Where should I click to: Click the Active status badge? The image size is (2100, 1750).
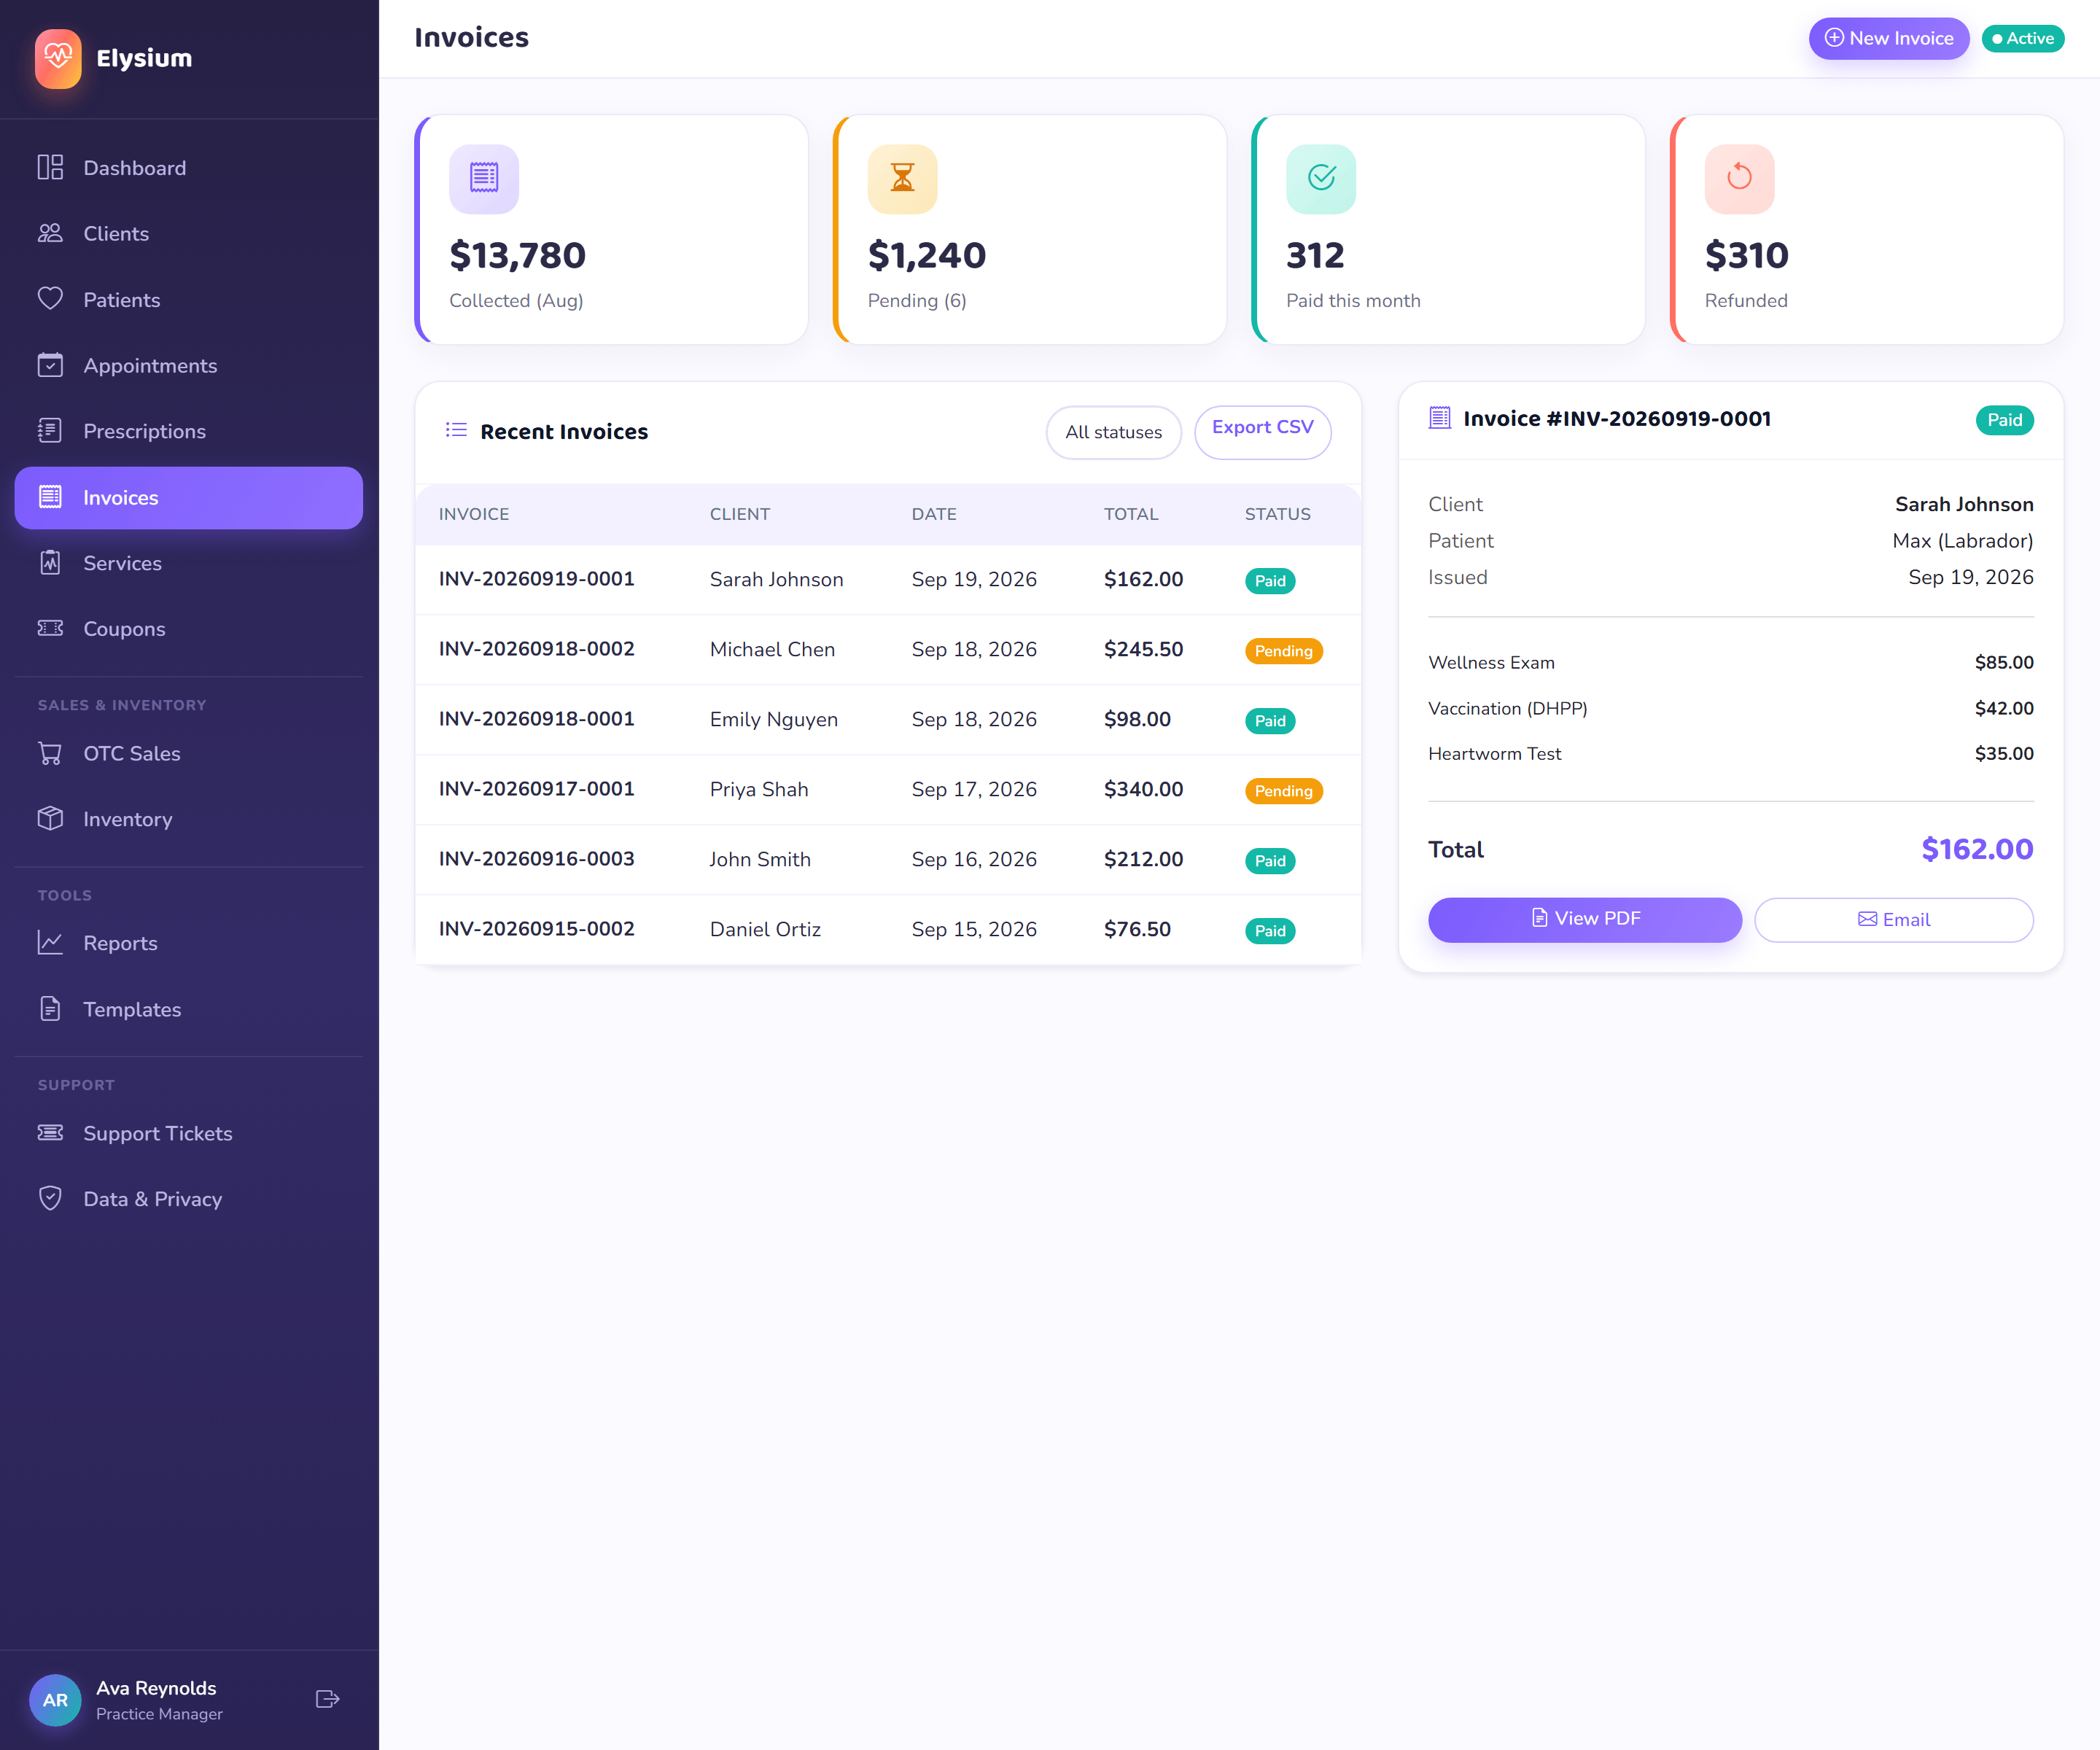point(2023,38)
